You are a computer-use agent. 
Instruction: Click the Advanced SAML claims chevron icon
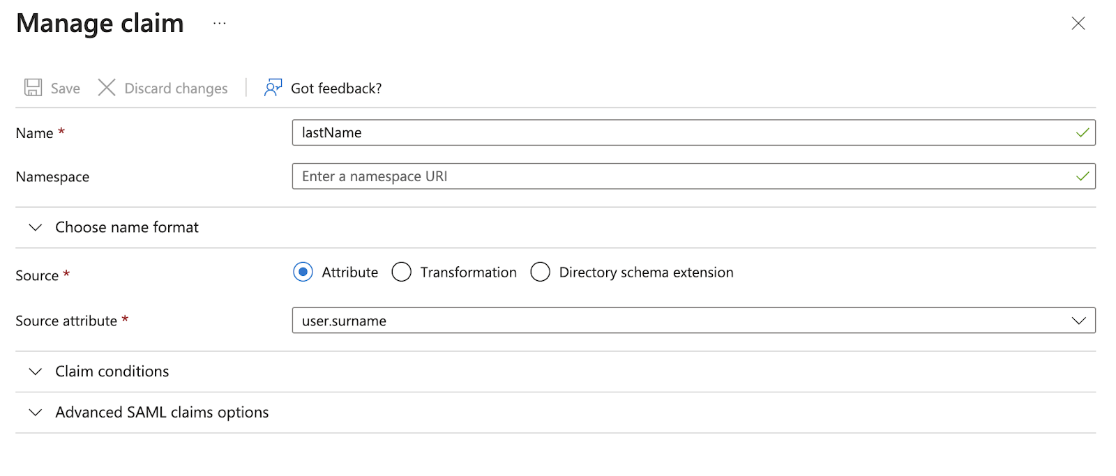(x=36, y=413)
